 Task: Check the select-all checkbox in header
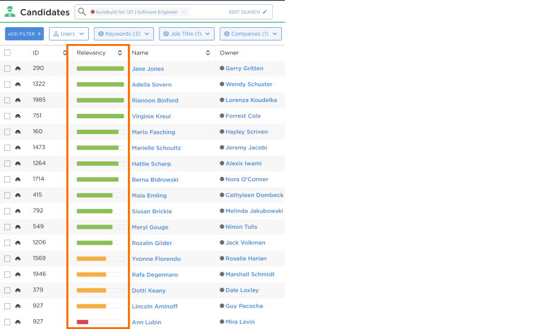click(x=7, y=53)
